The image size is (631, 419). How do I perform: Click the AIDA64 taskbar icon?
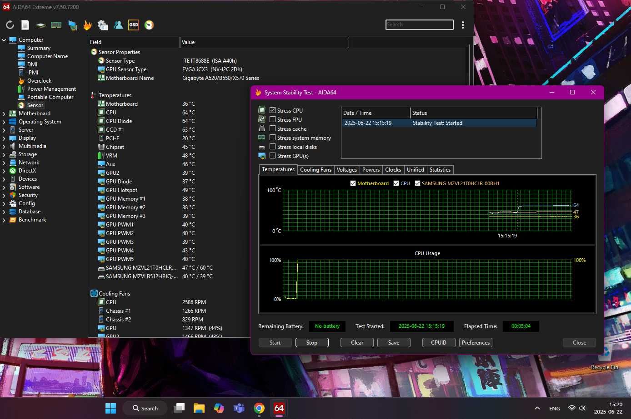[x=279, y=408]
